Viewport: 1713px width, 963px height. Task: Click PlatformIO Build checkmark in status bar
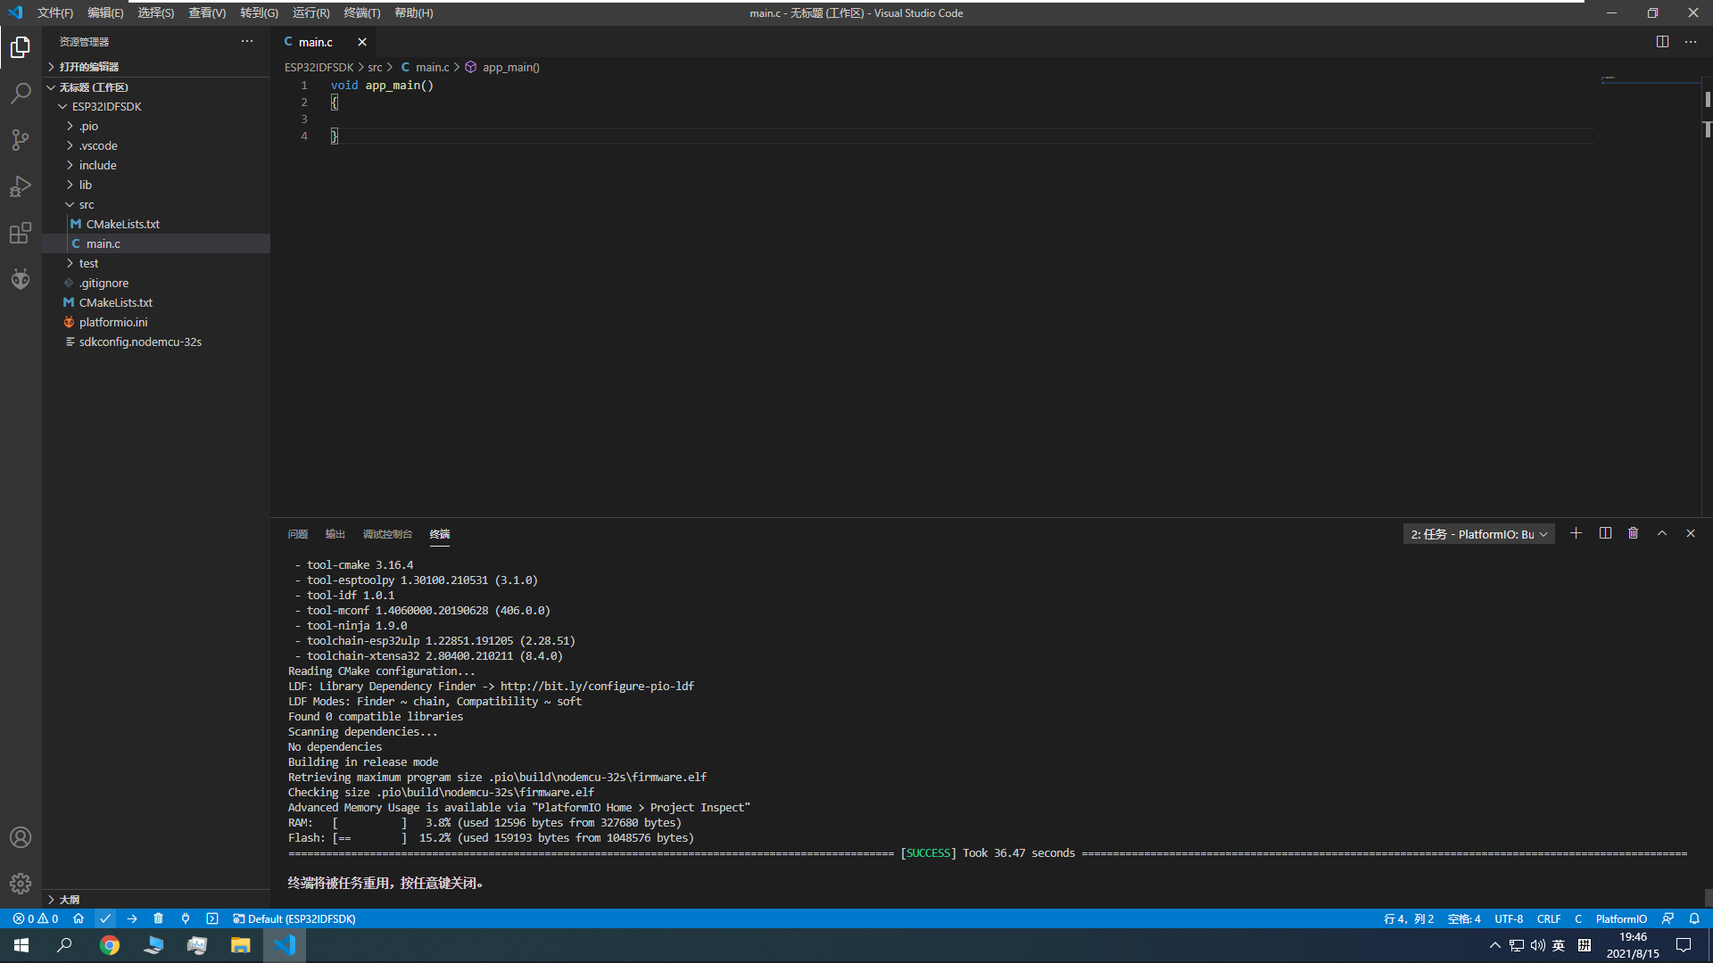coord(105,918)
